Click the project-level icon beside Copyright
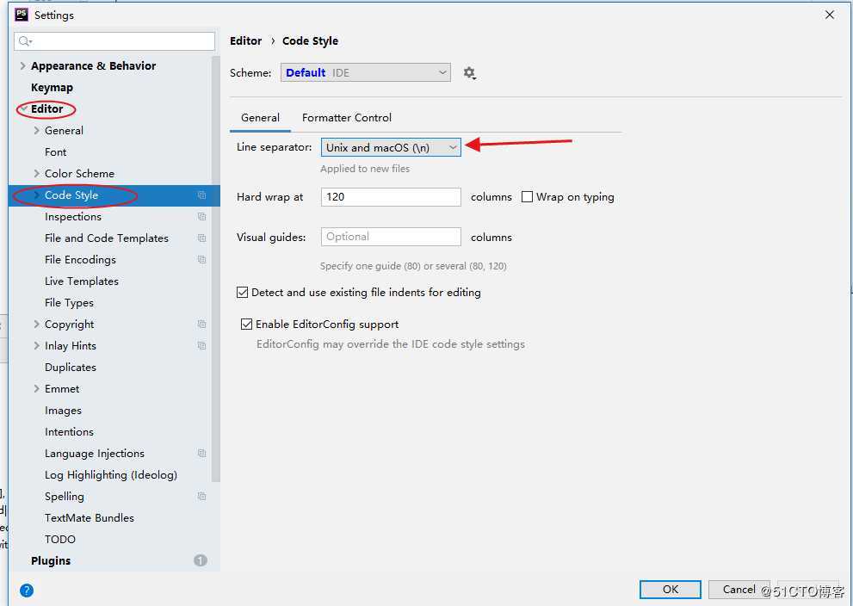This screenshot has width=853, height=606. tap(201, 325)
